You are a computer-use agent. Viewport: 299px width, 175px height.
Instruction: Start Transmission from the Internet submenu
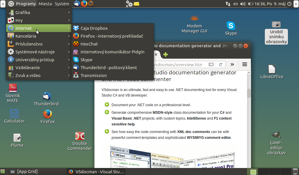[112, 76]
